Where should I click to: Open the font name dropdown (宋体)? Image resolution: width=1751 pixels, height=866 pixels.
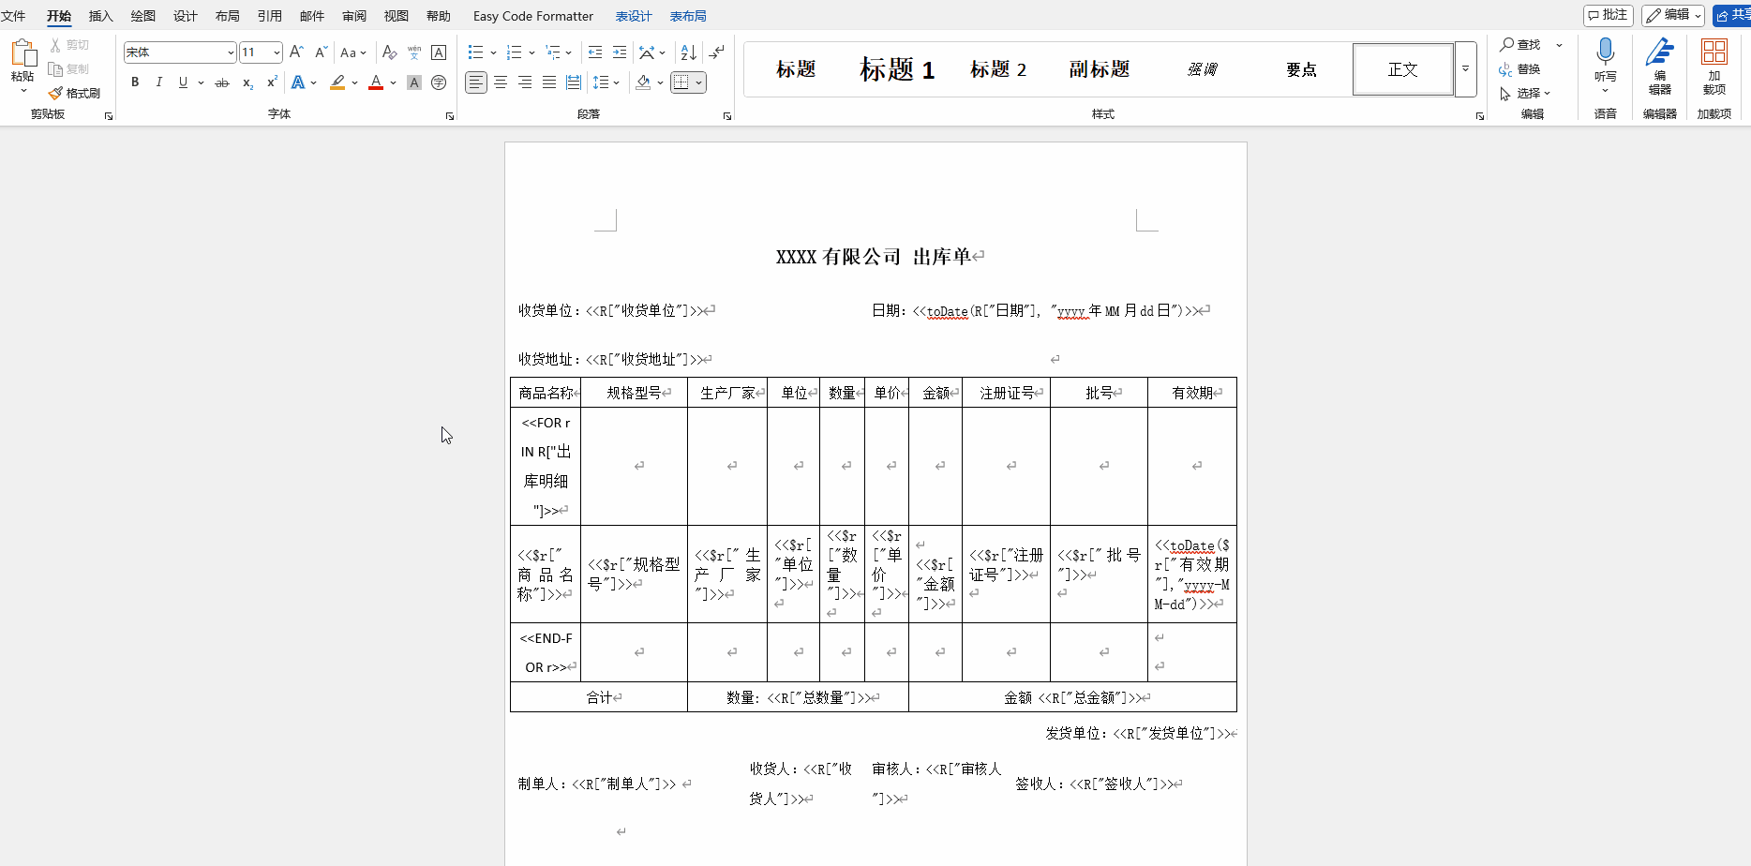point(231,52)
